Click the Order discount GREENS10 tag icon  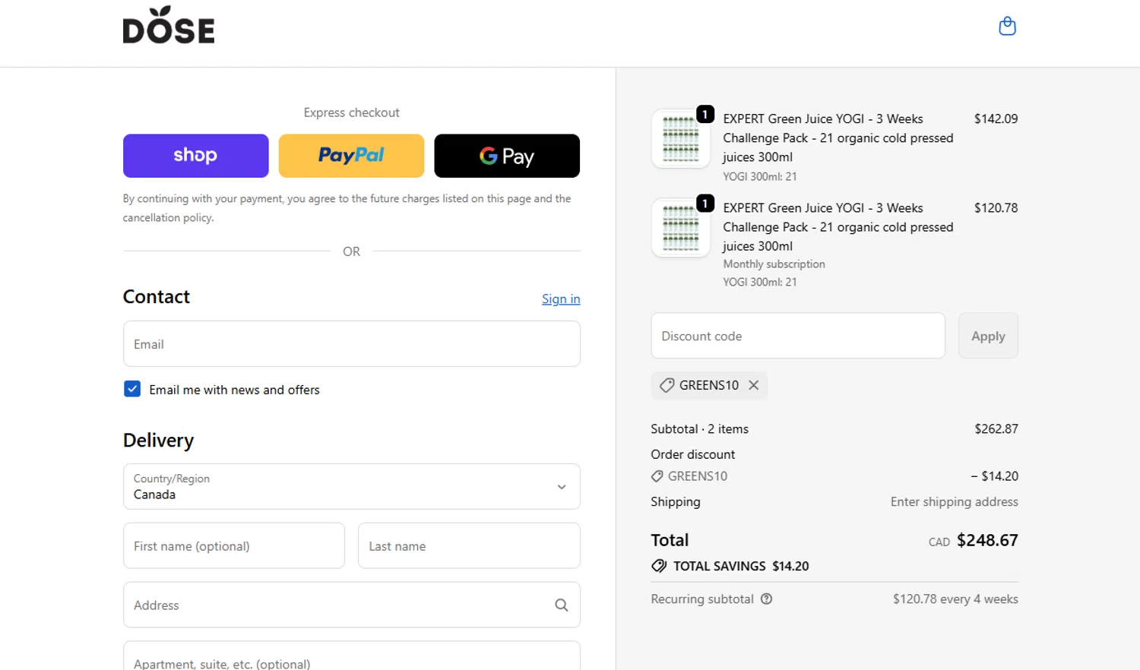pos(657,476)
